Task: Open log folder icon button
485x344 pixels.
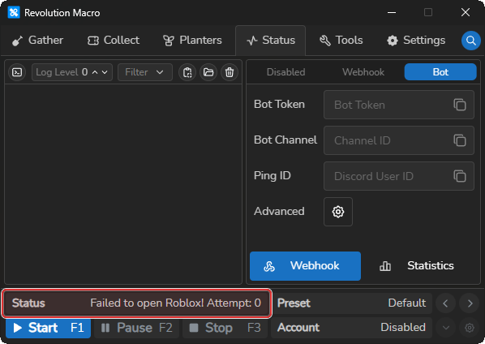Action: tap(208, 72)
